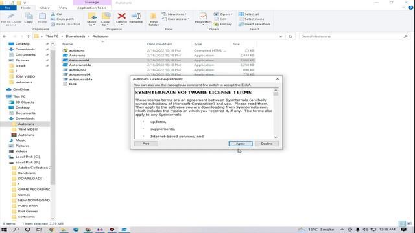Click This PC in the address breadcrumb
The height and width of the screenshot is (233, 415).
pos(52,36)
